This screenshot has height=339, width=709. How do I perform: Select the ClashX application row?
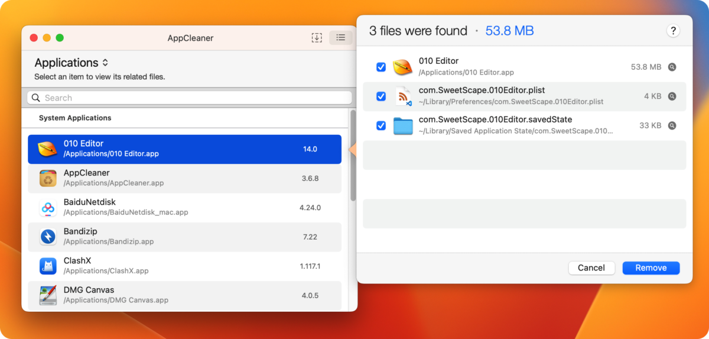click(x=184, y=266)
